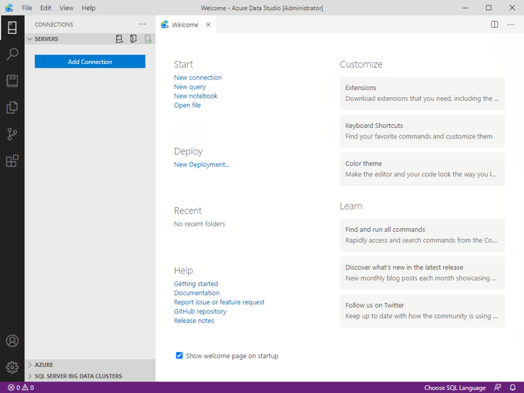Open the Source Control icon
The image size is (524, 393).
point(12,134)
